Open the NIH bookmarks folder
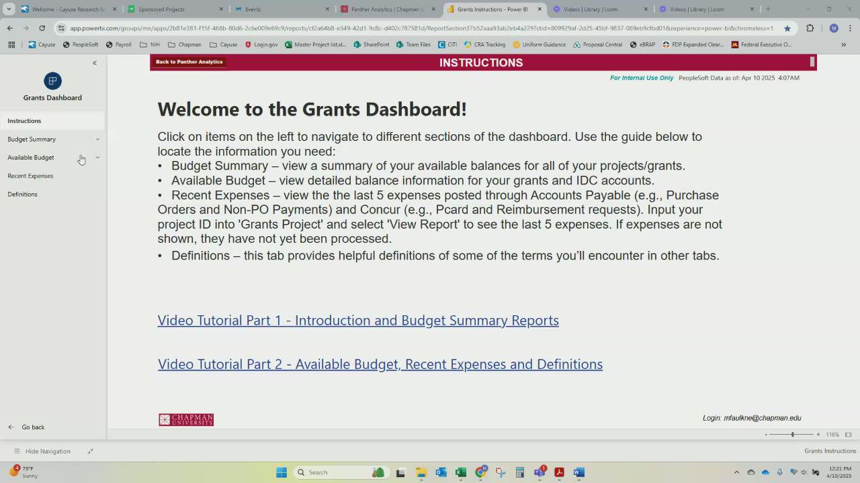 point(149,45)
